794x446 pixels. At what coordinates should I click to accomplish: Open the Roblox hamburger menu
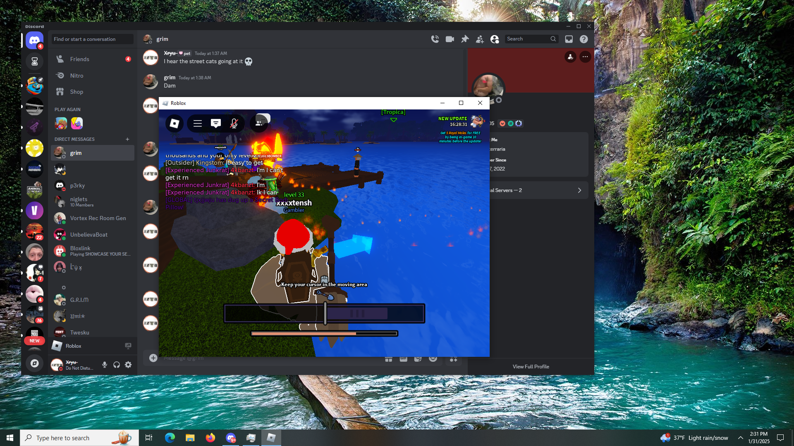198,123
